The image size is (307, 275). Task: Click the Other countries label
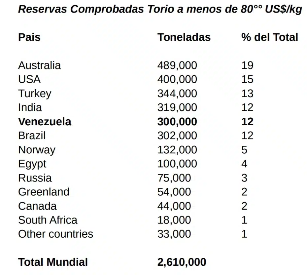(x=55, y=234)
